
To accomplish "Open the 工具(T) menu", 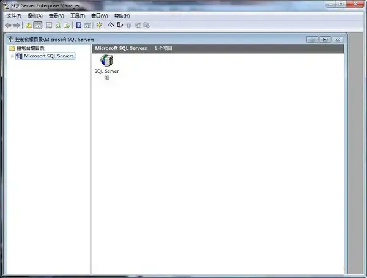I will [78, 16].
